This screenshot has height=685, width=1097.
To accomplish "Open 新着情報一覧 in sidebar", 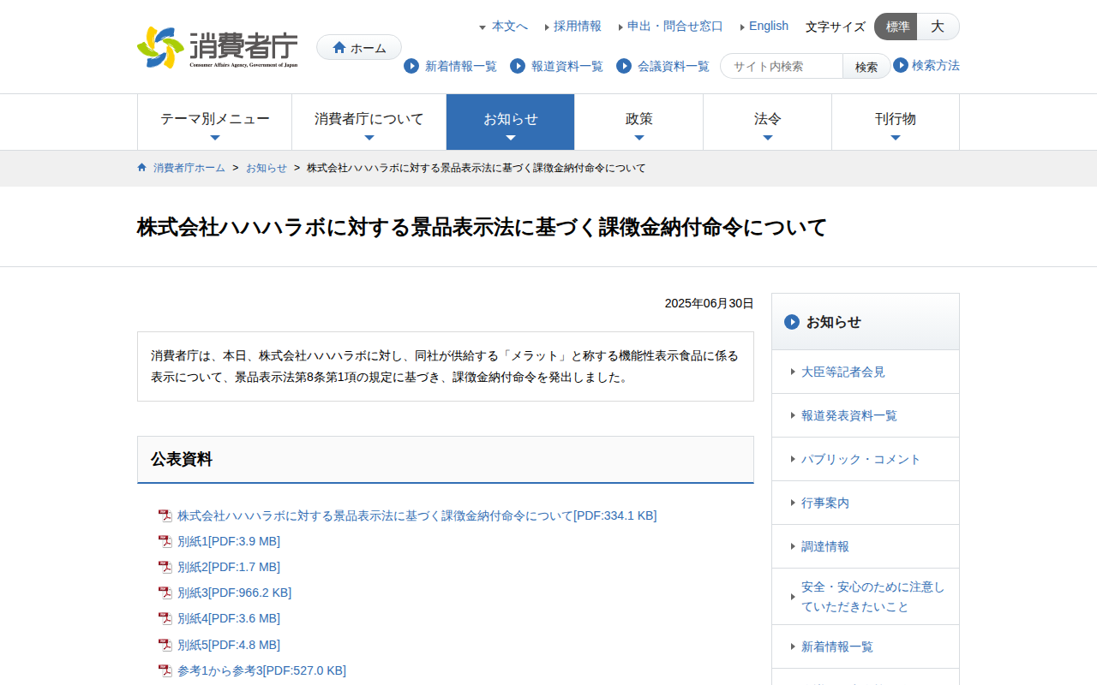I will coord(866,646).
